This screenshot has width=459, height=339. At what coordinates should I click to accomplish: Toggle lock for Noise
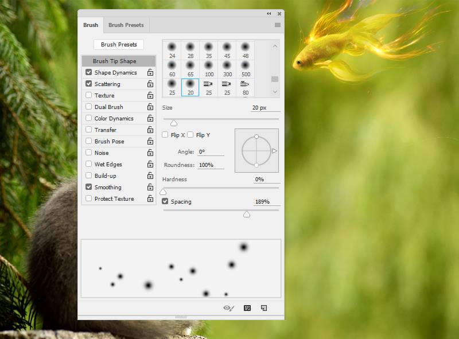click(150, 153)
